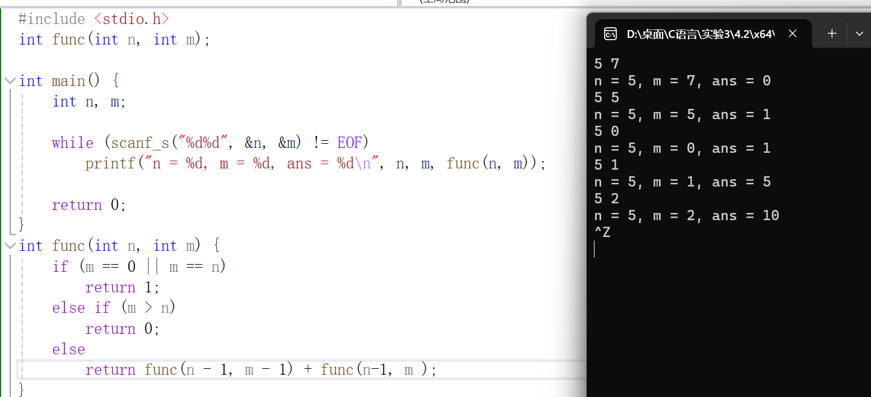Click 'return 0;' below else if (m > n)

coord(122,329)
